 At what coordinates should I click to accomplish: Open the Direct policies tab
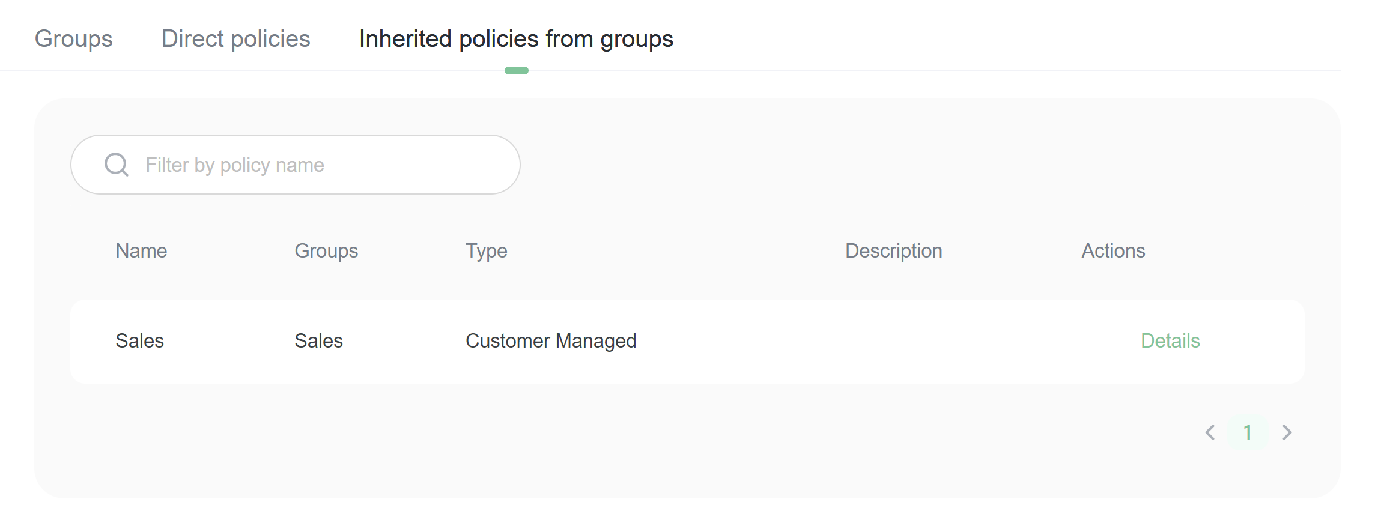click(235, 39)
